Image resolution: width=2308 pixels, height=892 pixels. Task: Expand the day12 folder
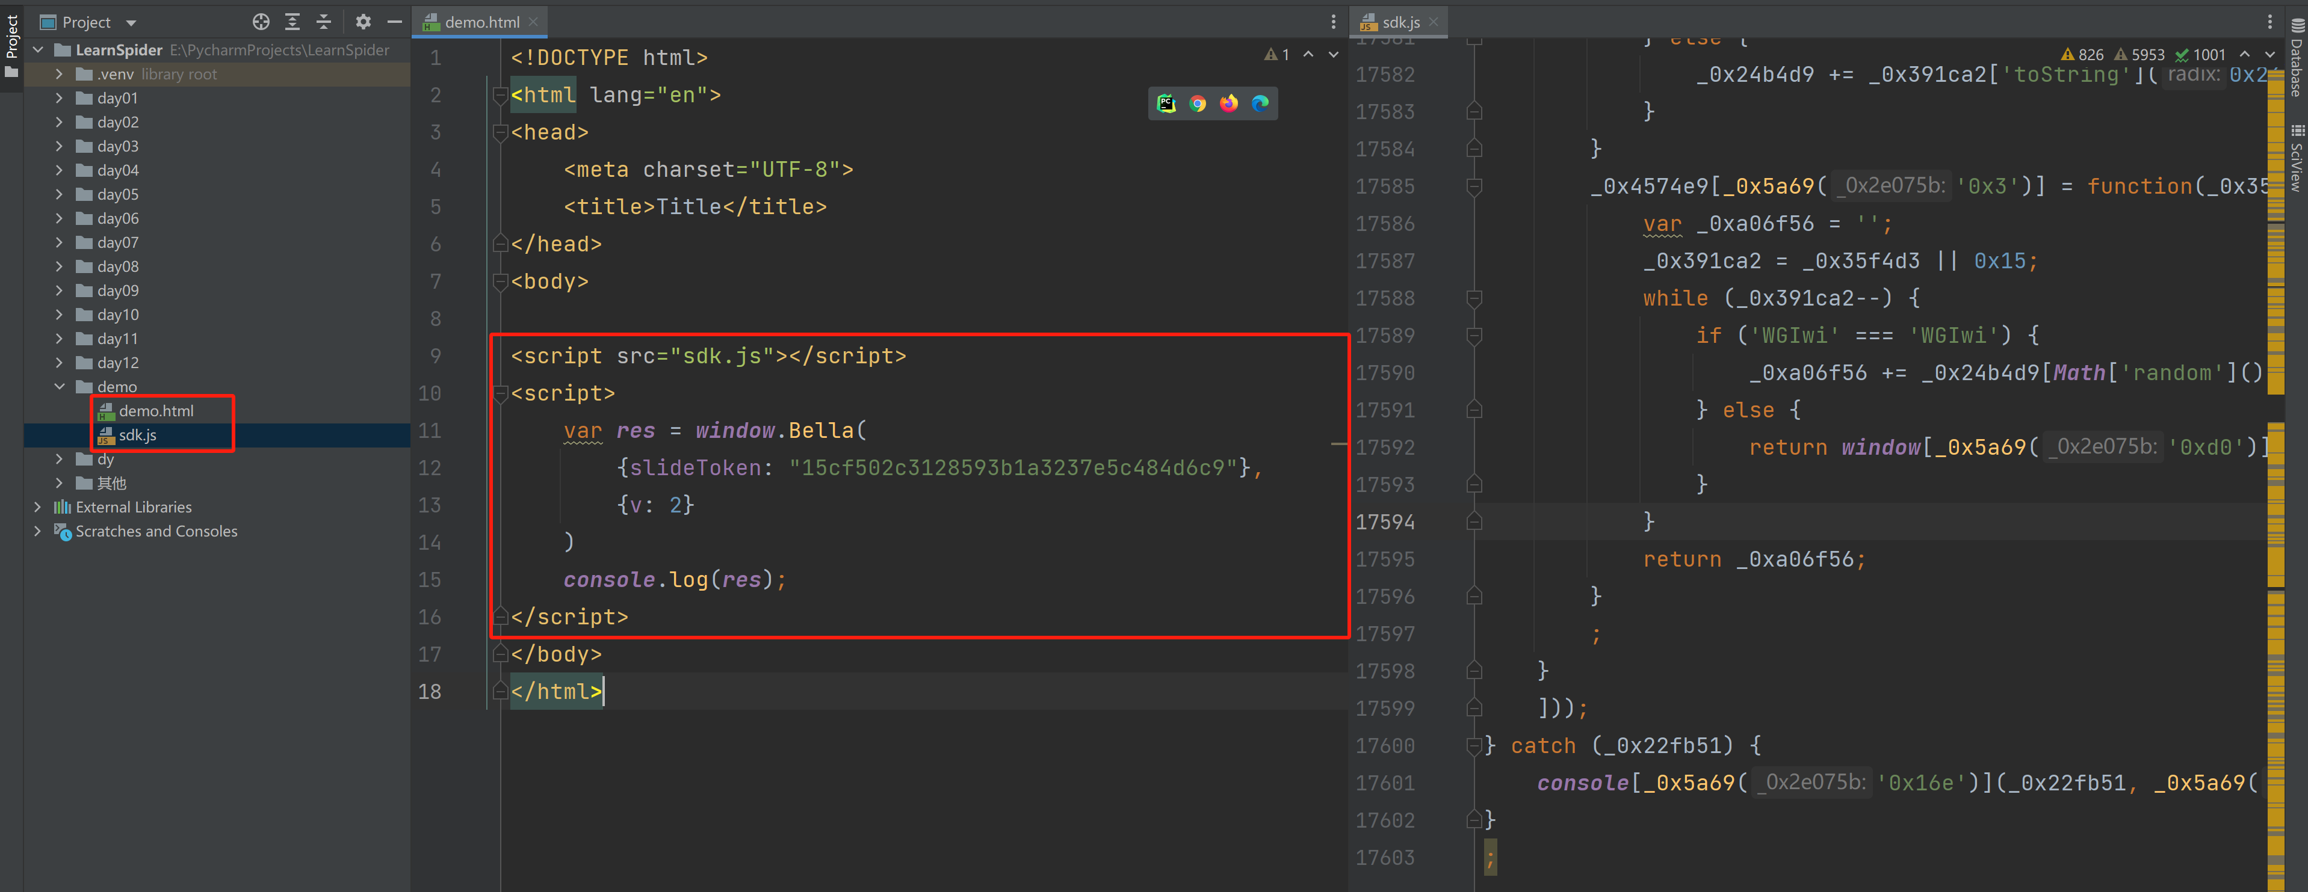coord(59,363)
